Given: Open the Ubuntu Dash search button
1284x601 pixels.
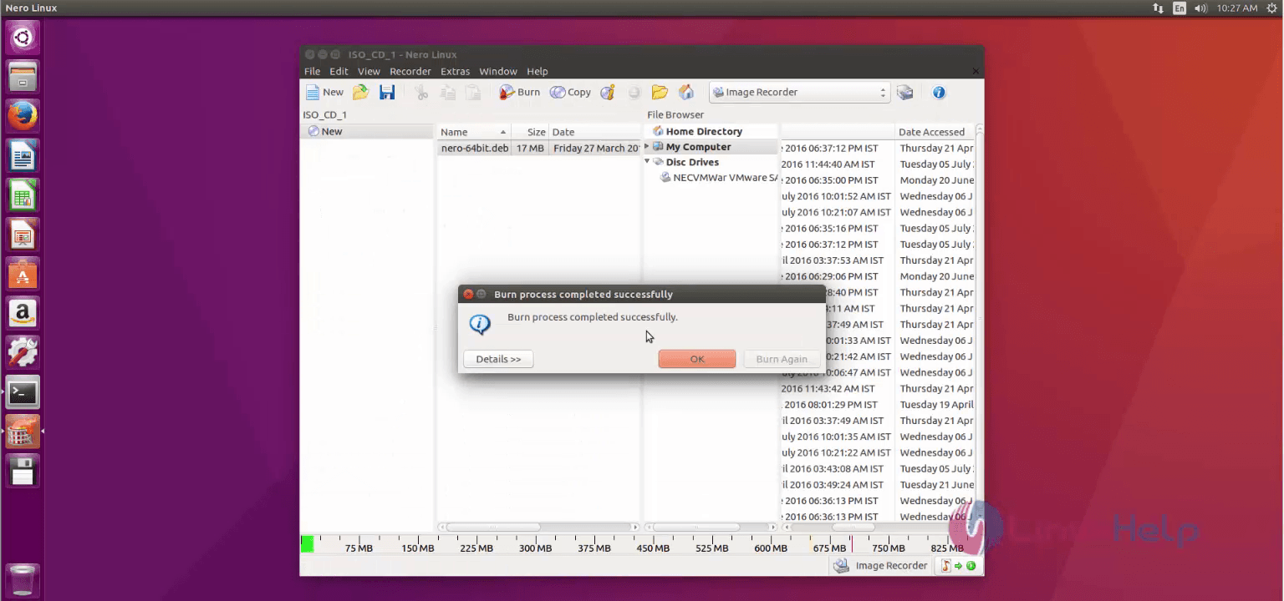Looking at the screenshot, I should 23,38.
